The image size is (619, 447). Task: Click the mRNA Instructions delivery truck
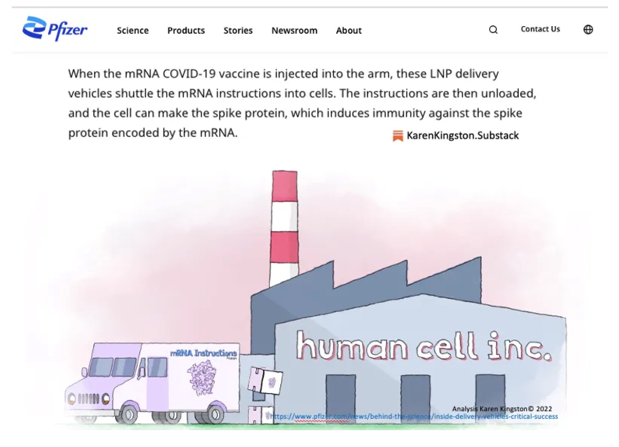[153, 384]
